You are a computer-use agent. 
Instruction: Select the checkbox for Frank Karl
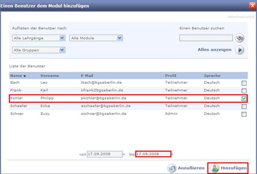coord(244,91)
